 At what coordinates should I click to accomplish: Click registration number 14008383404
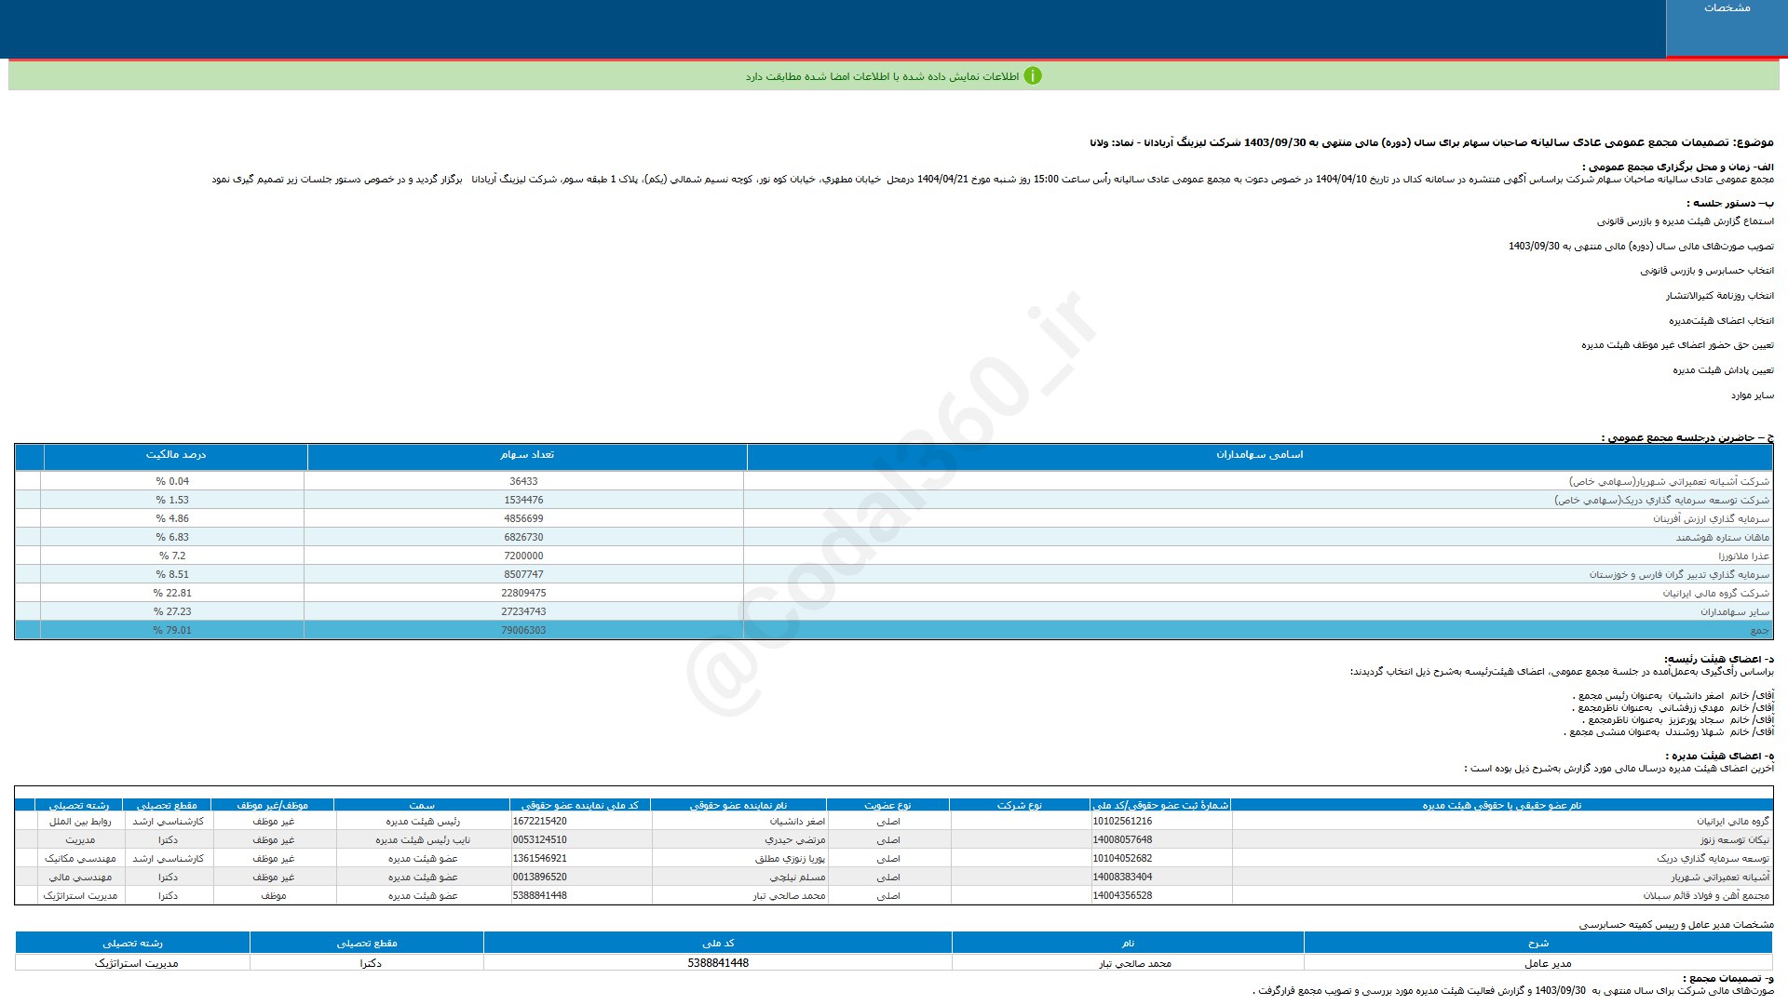pyautogui.click(x=1122, y=877)
